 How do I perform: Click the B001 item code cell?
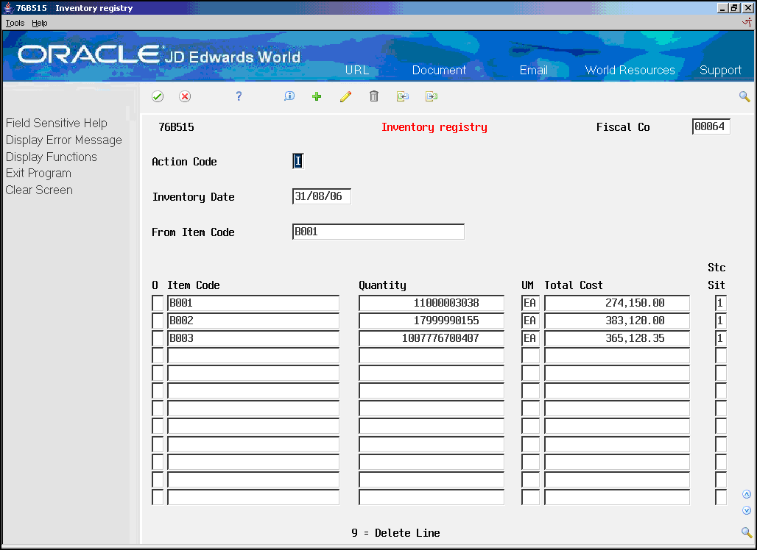253,303
